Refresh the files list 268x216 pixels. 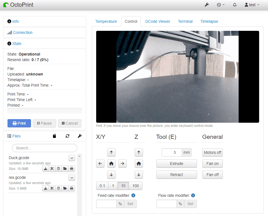(67, 136)
